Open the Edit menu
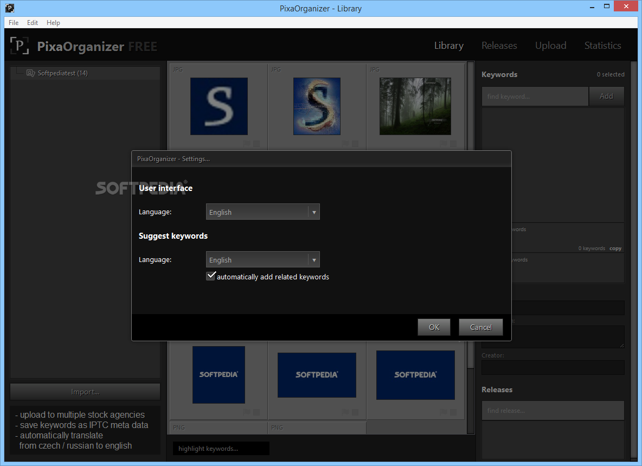The image size is (642, 466). (33, 23)
